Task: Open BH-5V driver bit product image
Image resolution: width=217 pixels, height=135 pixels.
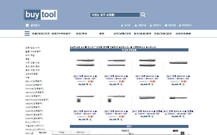Action: [x=85, y=62]
